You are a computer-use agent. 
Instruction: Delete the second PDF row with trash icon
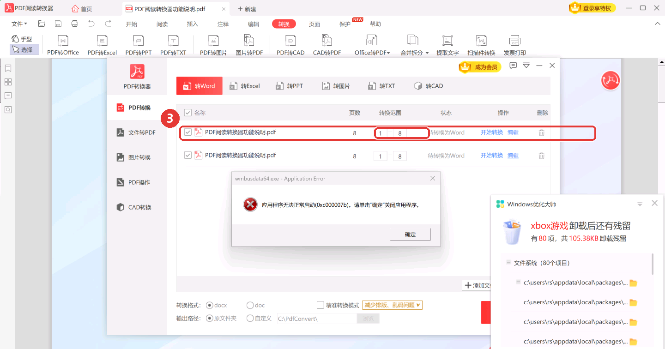(x=542, y=156)
